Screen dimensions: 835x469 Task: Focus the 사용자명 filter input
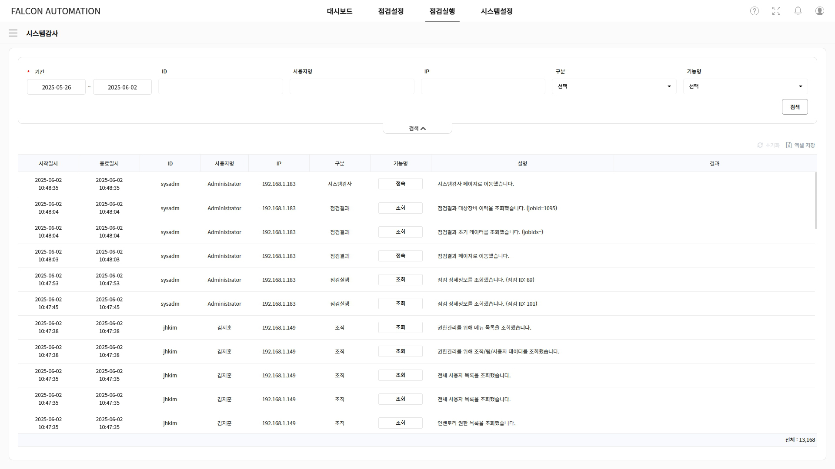[352, 86]
